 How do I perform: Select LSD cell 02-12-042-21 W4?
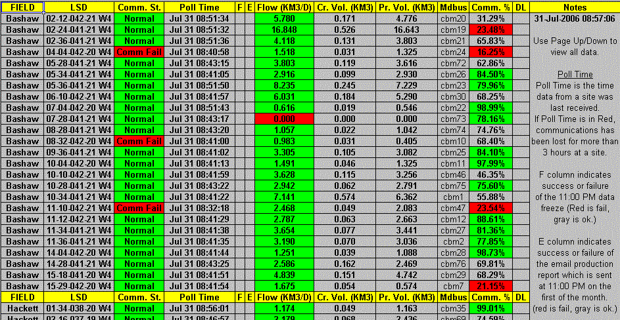78,18
